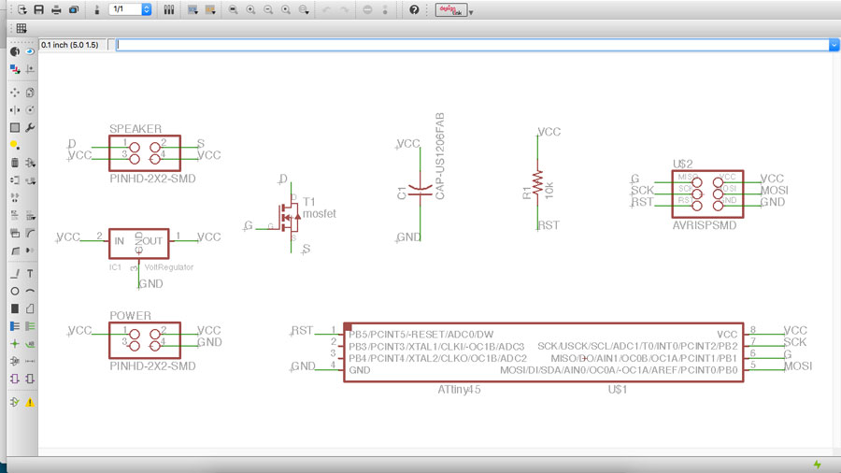Click the 0.1 inch coordinate display
This screenshot has height=473, width=841.
tap(70, 45)
